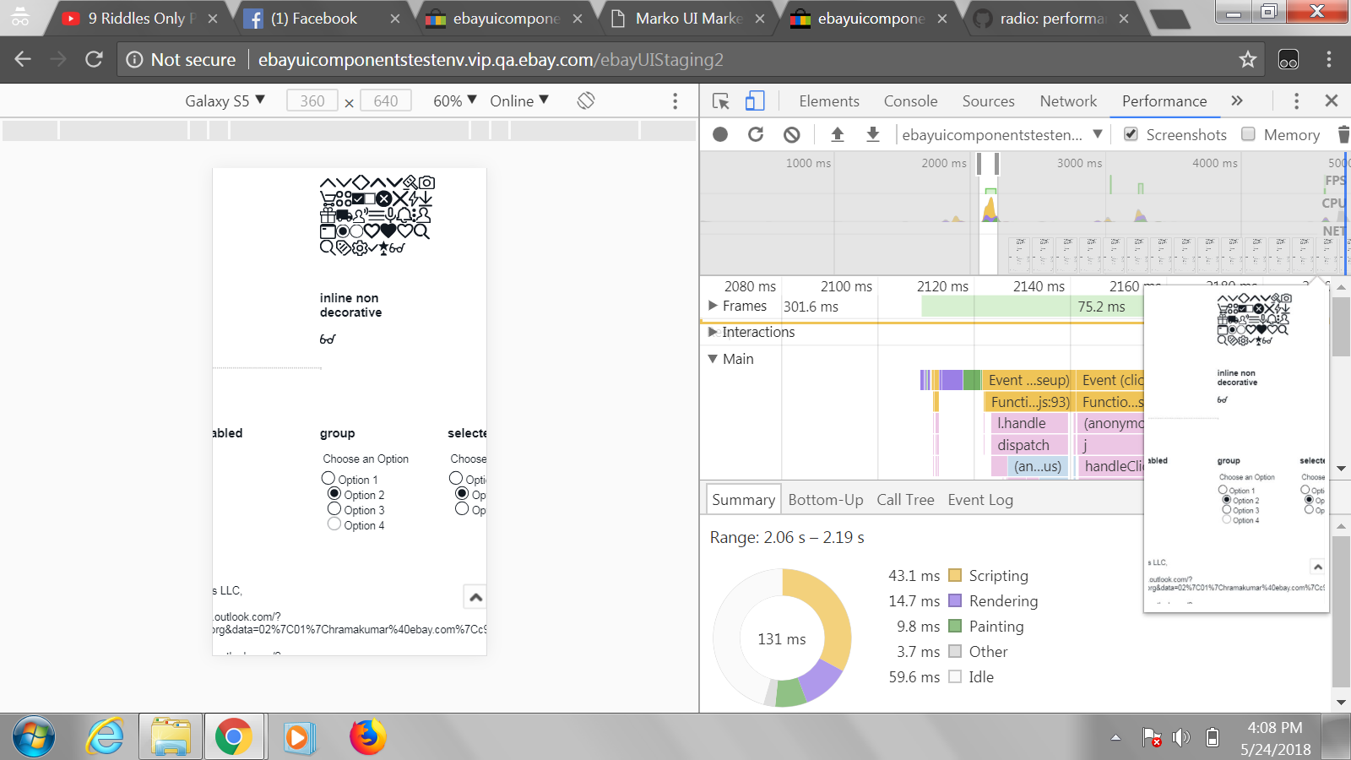Image resolution: width=1351 pixels, height=760 pixels.
Task: Open the Galaxy S5 device dropdown
Action: (225, 100)
